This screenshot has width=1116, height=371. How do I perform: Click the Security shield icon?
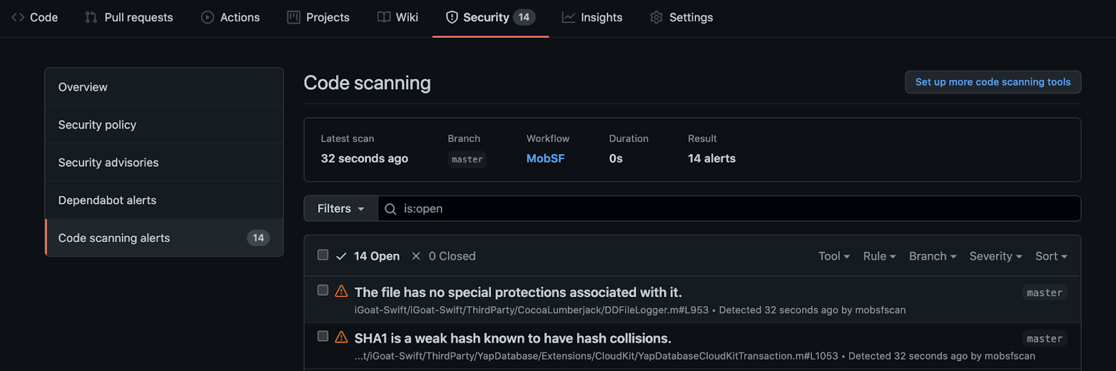tap(452, 17)
